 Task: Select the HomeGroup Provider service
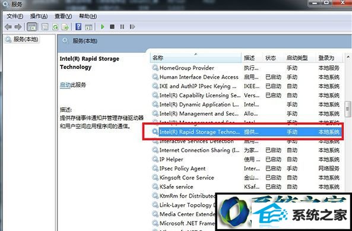pyautogui.click(x=246, y=68)
